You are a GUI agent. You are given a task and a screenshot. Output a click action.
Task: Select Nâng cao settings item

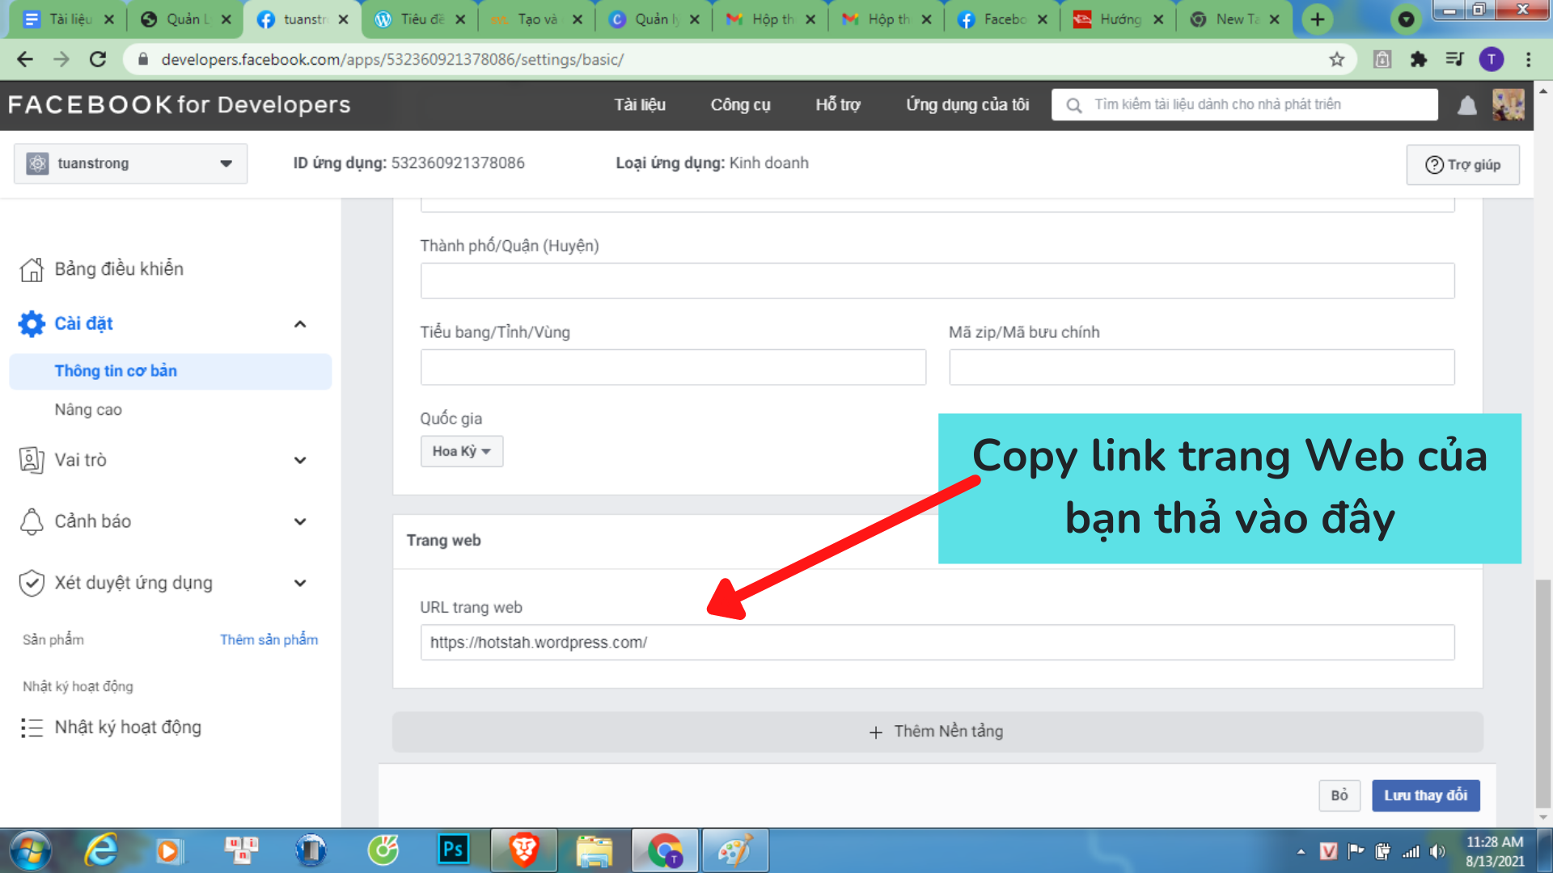[x=88, y=410]
